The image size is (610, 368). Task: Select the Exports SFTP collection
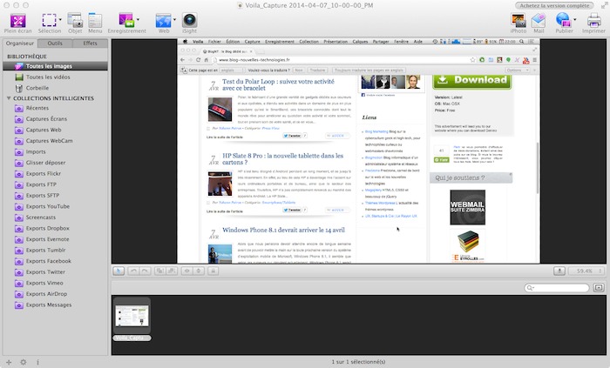[x=55, y=195]
